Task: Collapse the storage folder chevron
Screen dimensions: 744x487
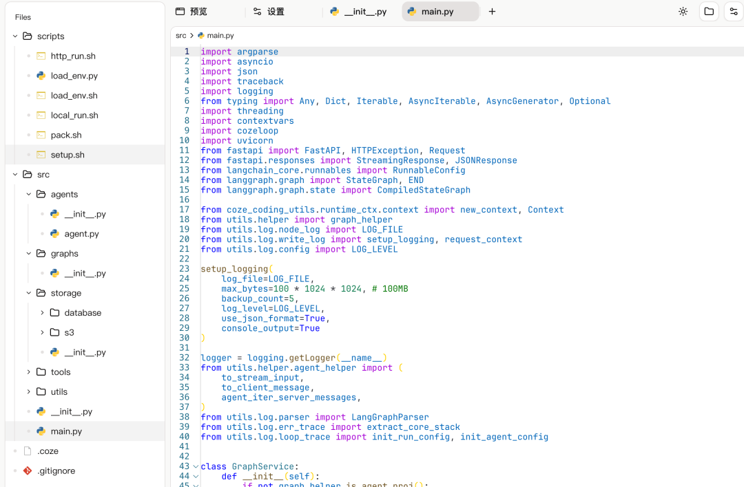Action: [x=29, y=293]
